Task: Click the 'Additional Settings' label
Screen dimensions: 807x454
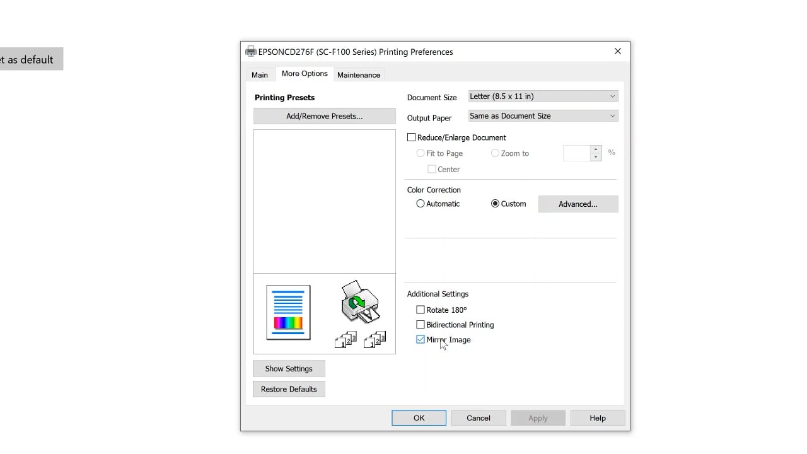Action: [x=438, y=294]
